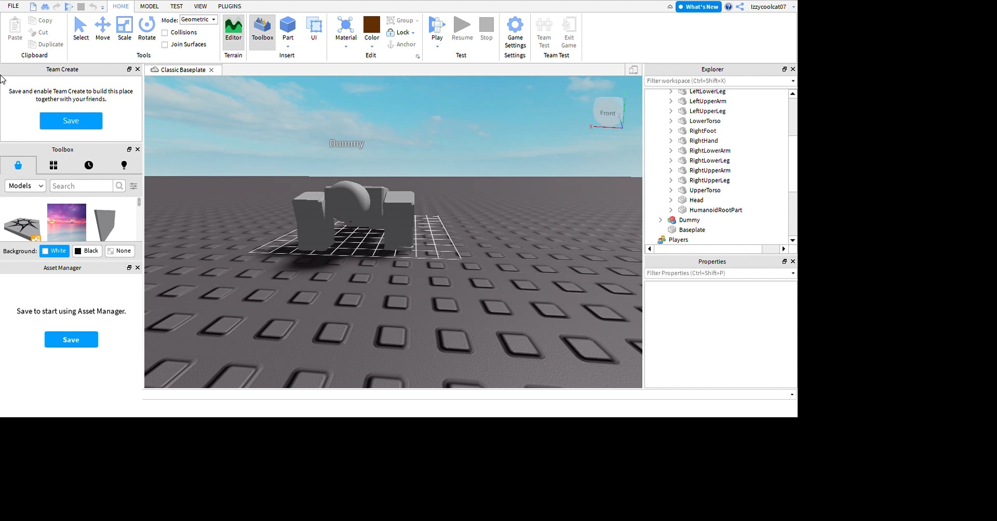Set Toolbox background to Black
The height and width of the screenshot is (521, 997).
click(x=87, y=251)
